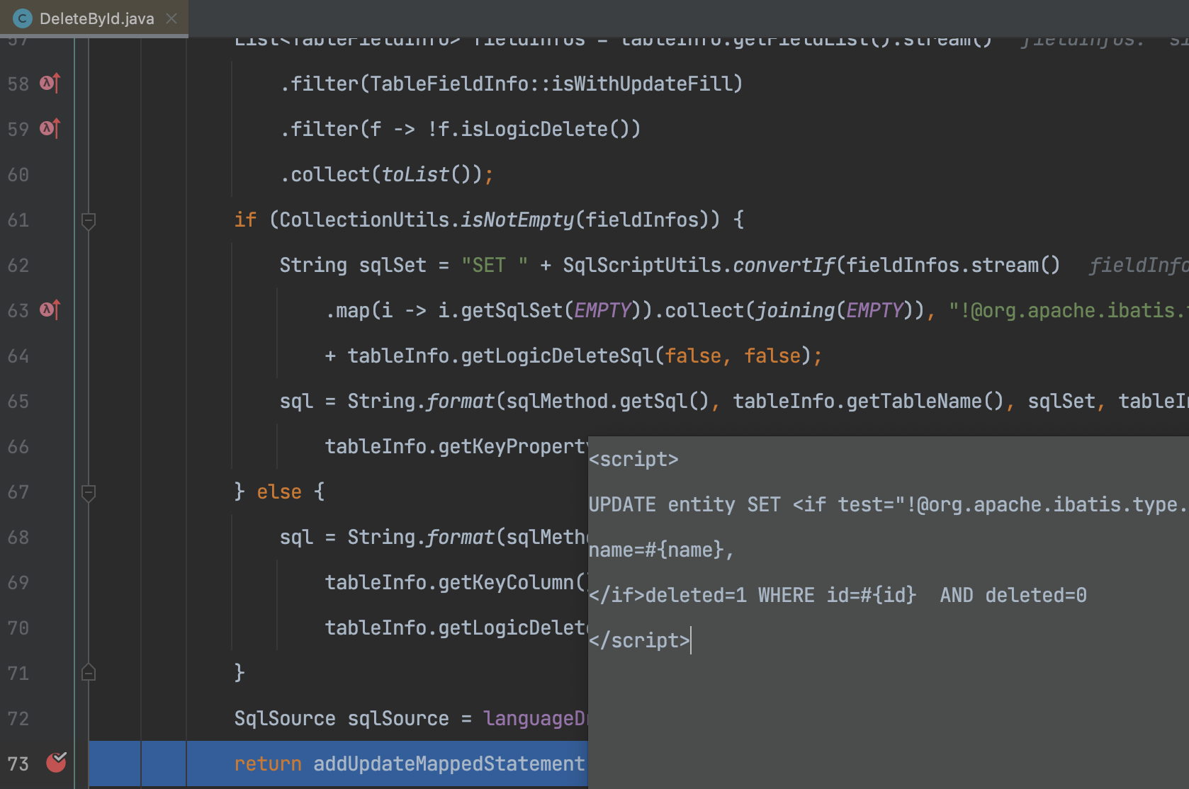The height and width of the screenshot is (789, 1189).
Task: Click the lambda gutter icon on line 58
Action: pos(50,84)
